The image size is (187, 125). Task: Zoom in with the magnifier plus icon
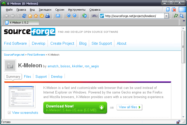click(x=68, y=16)
